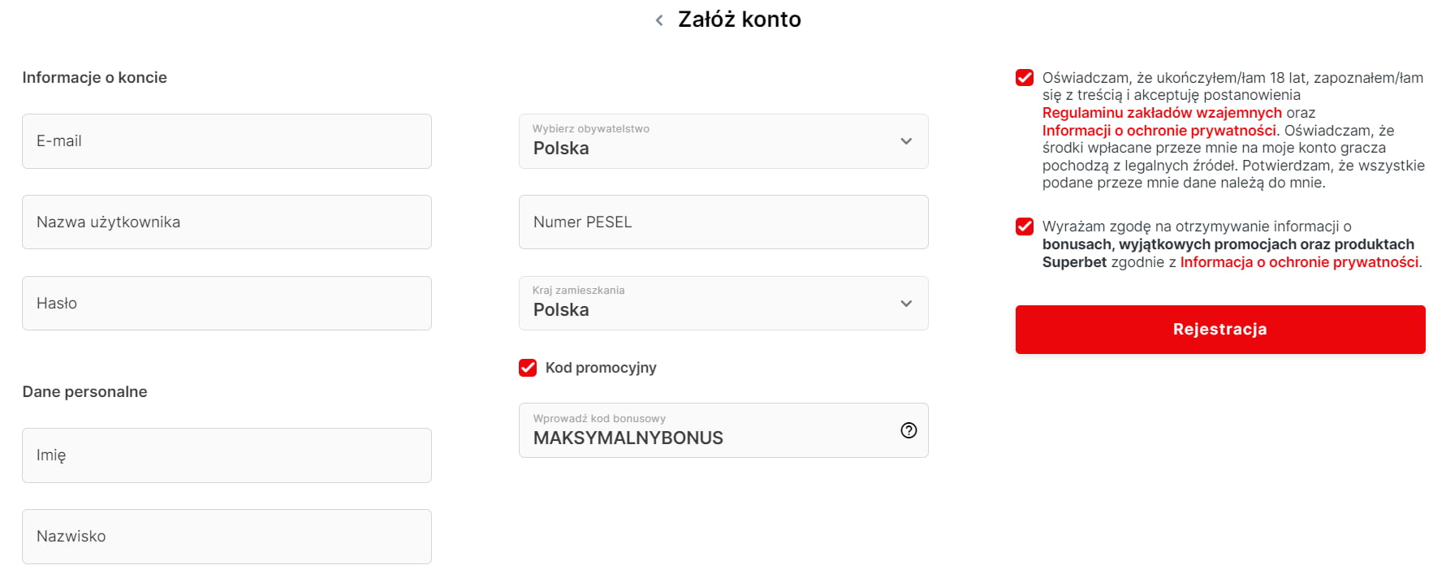Viewport: 1446px width, 587px height.
Task: Open the Regulaminu zakładów wzajemnych link
Action: click(x=1161, y=113)
